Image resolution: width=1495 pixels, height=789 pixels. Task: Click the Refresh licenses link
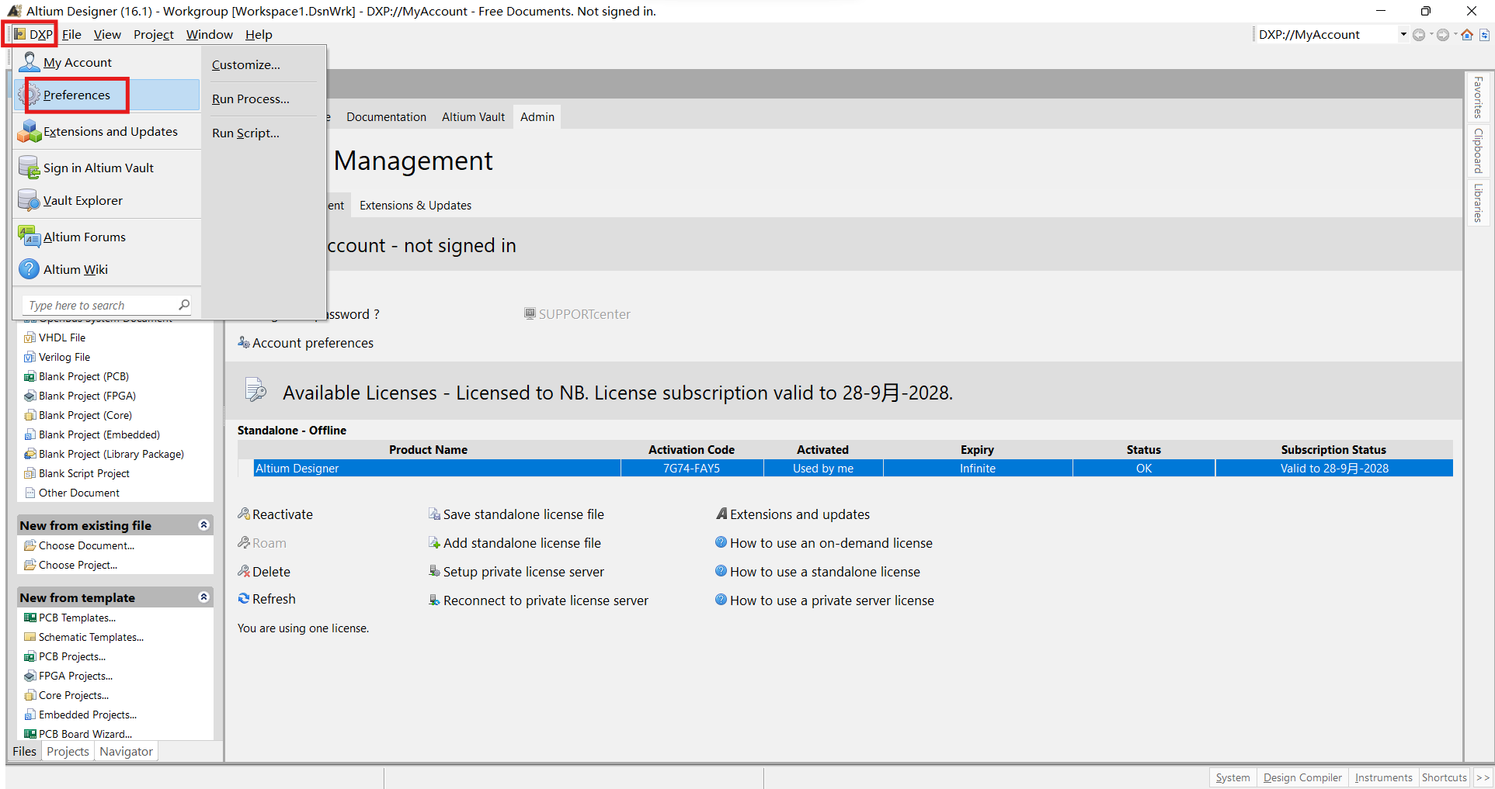(266, 599)
